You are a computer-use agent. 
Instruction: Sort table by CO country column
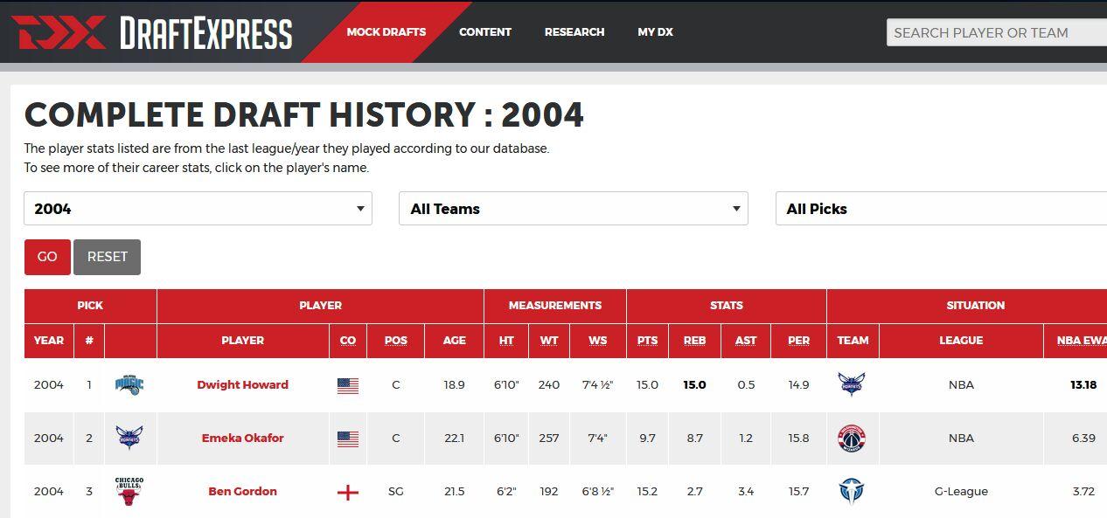tap(348, 341)
